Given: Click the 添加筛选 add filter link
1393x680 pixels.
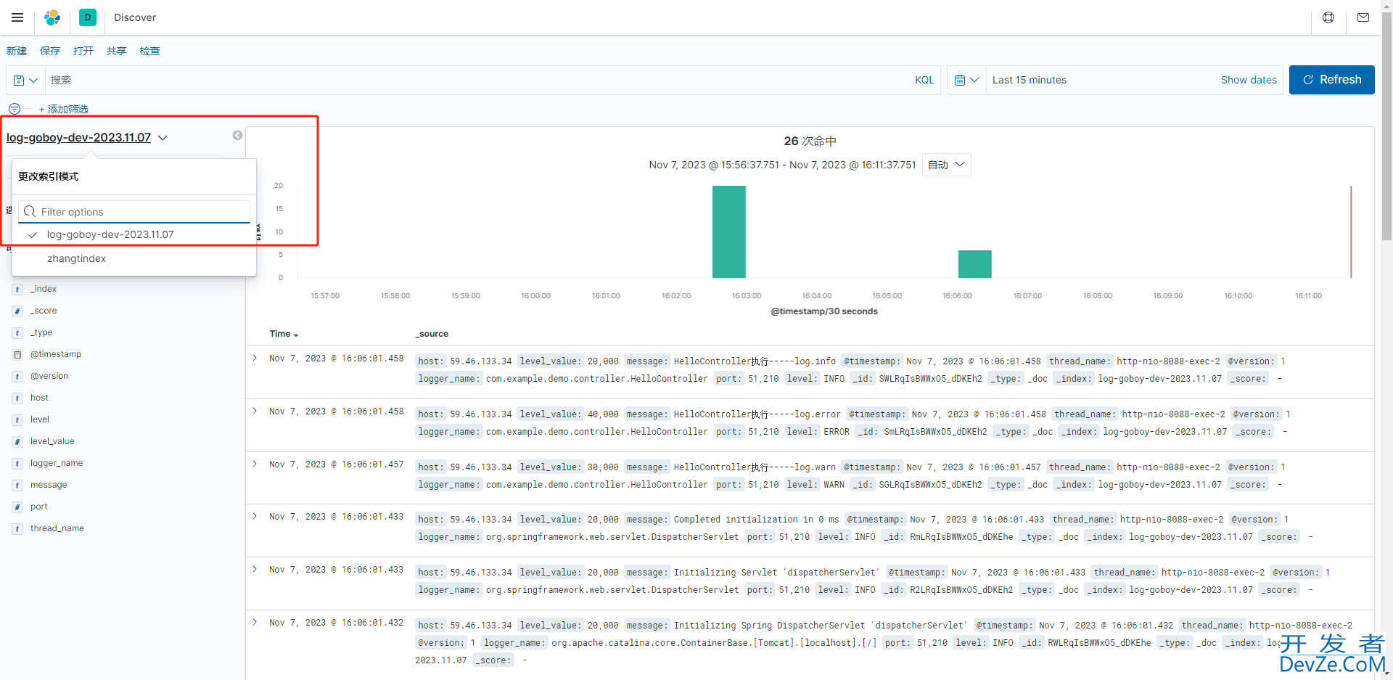Looking at the screenshot, I should (64, 109).
